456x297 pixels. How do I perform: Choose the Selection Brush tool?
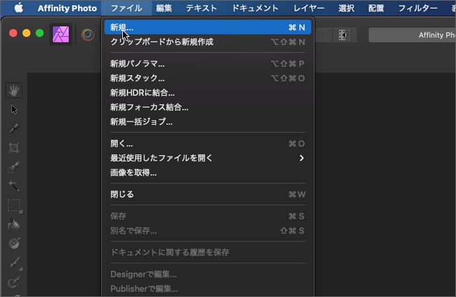[x=14, y=167]
